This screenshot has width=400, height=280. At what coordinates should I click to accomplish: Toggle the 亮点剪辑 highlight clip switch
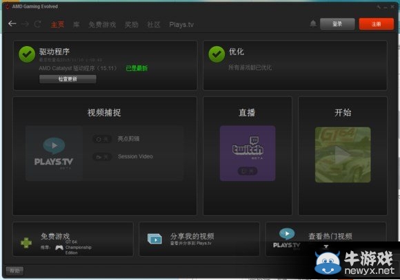[x=102, y=139]
